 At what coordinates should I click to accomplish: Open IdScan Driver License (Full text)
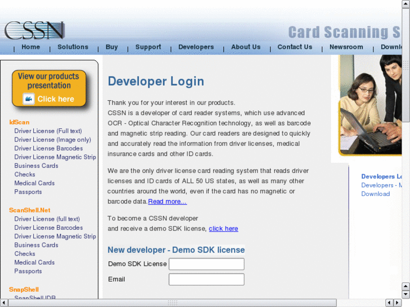pyautogui.click(x=48, y=131)
